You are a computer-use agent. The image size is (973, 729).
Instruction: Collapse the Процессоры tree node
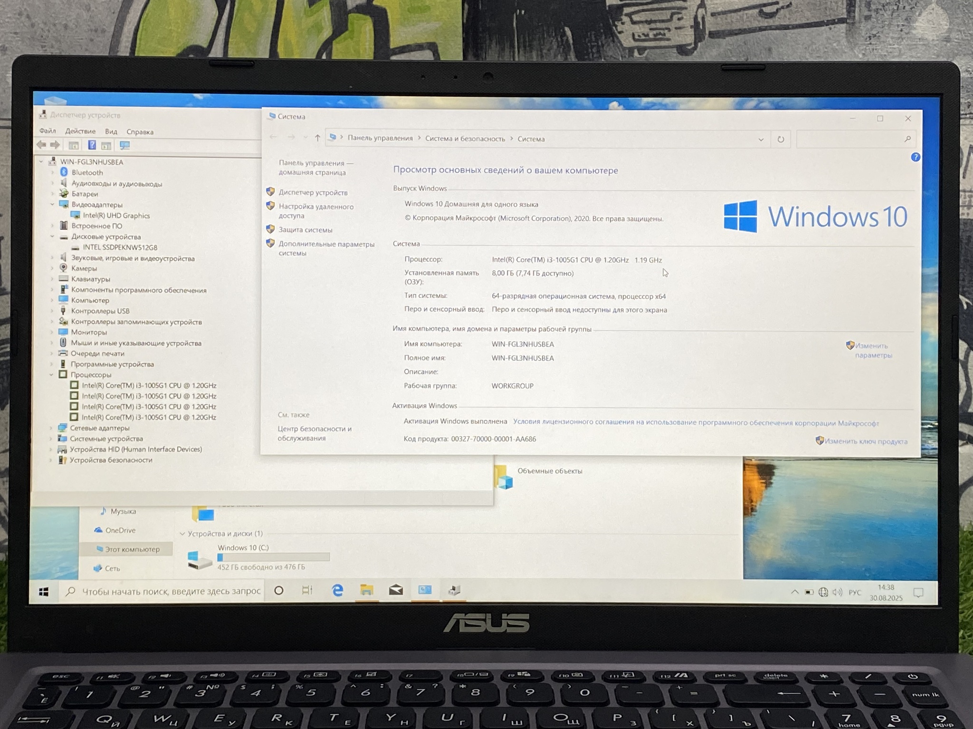(x=51, y=375)
